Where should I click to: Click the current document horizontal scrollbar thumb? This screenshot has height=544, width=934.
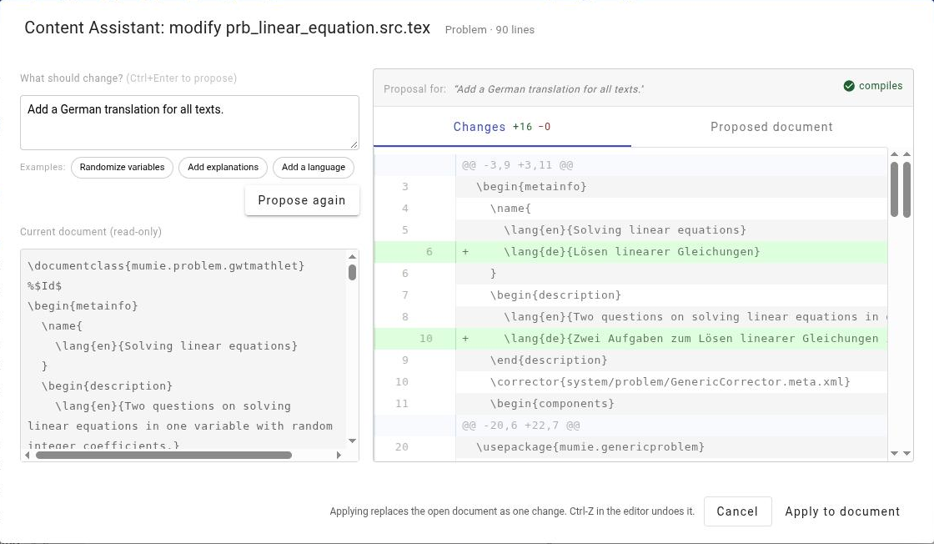[163, 456]
